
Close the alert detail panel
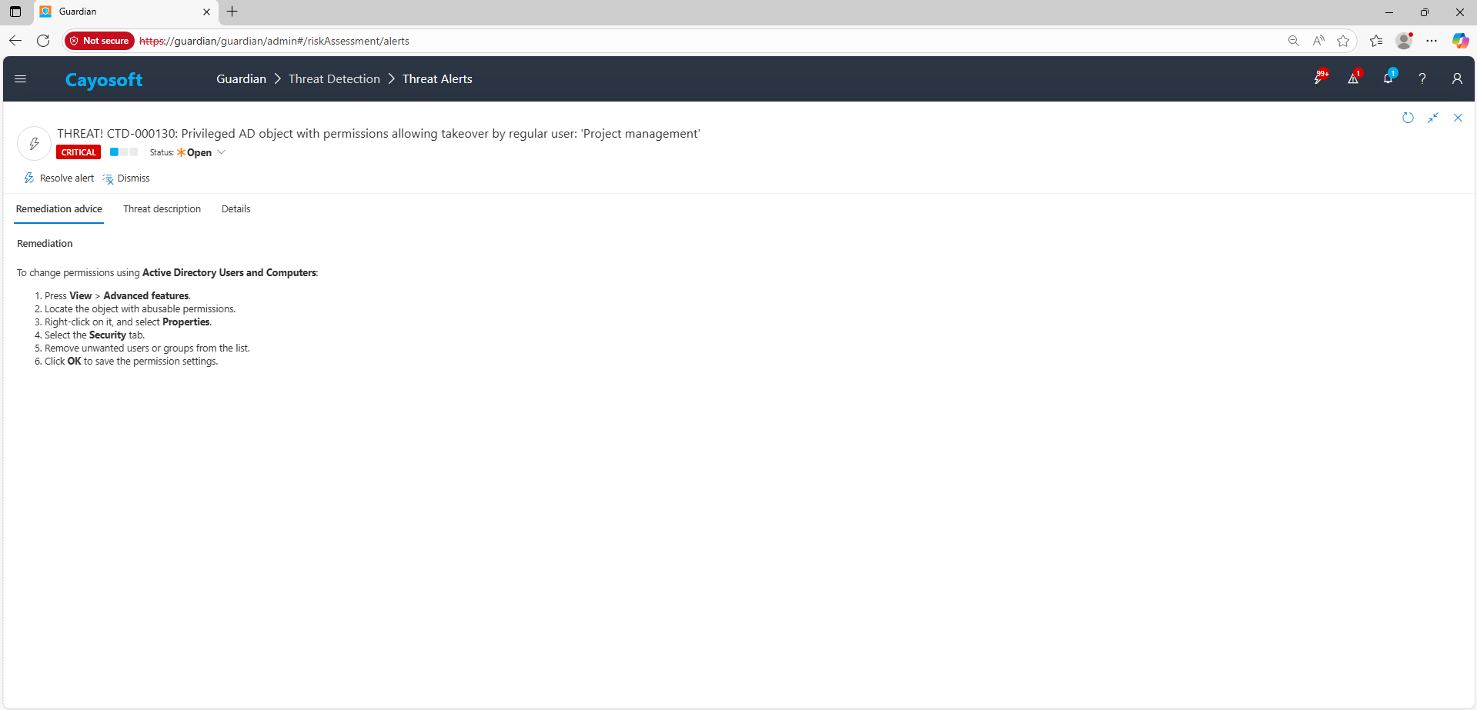[1458, 118]
